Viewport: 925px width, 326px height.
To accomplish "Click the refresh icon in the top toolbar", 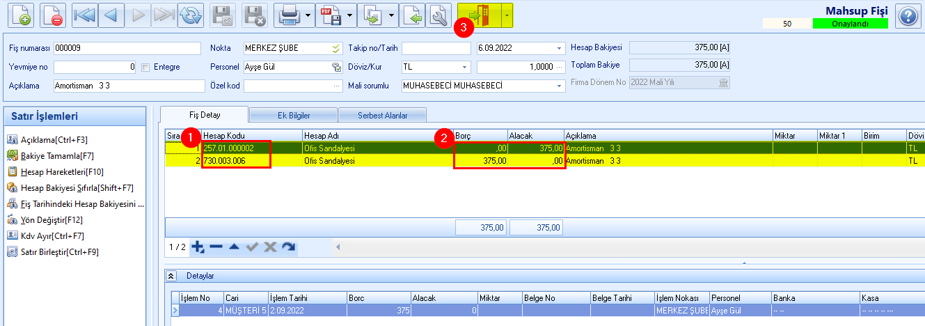I will click(x=189, y=15).
